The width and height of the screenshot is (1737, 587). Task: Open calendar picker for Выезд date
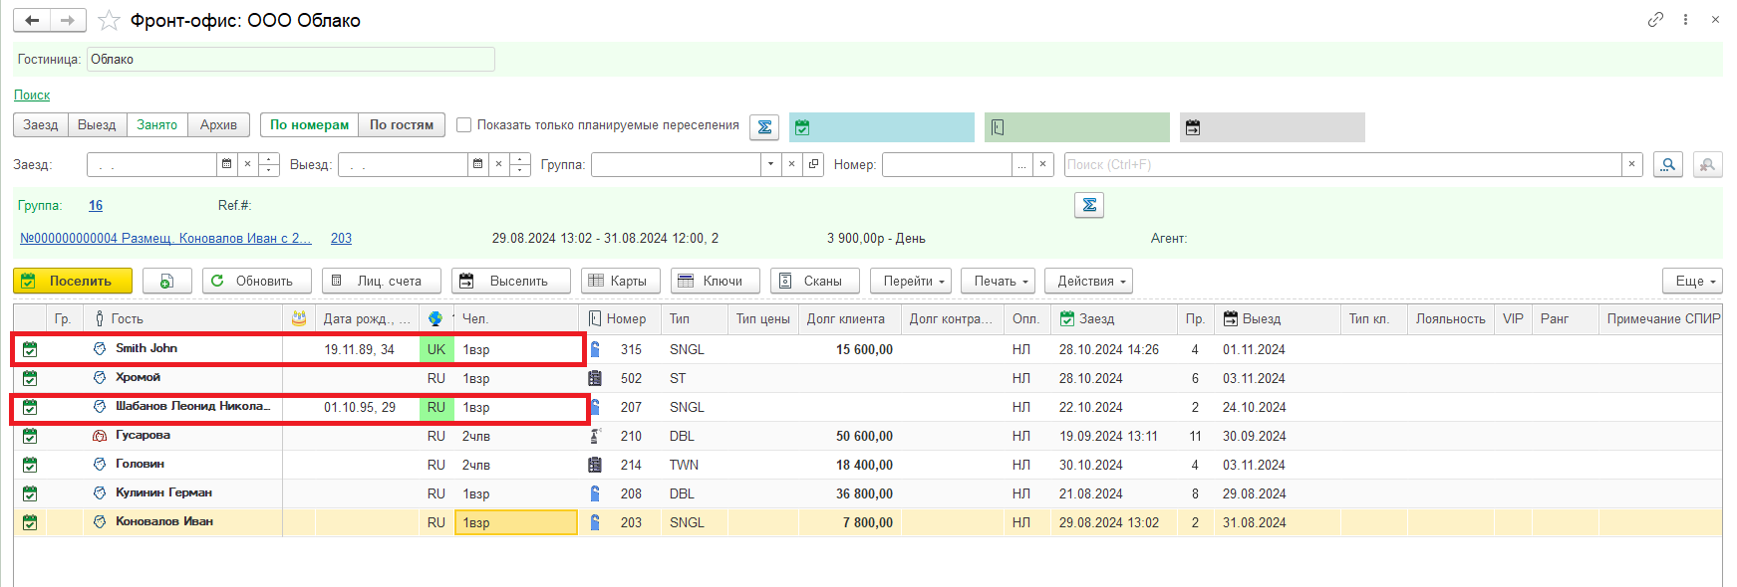(x=477, y=164)
